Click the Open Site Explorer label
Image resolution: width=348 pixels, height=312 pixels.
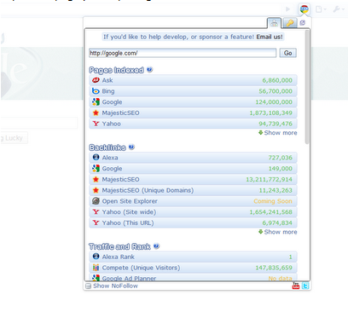[130, 201]
